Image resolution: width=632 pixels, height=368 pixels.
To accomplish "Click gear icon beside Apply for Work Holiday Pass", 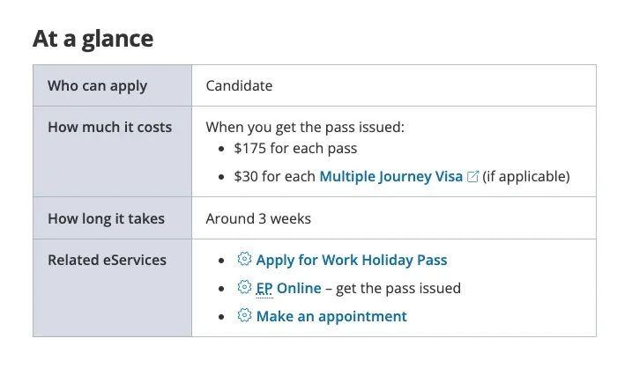I will click(x=244, y=260).
